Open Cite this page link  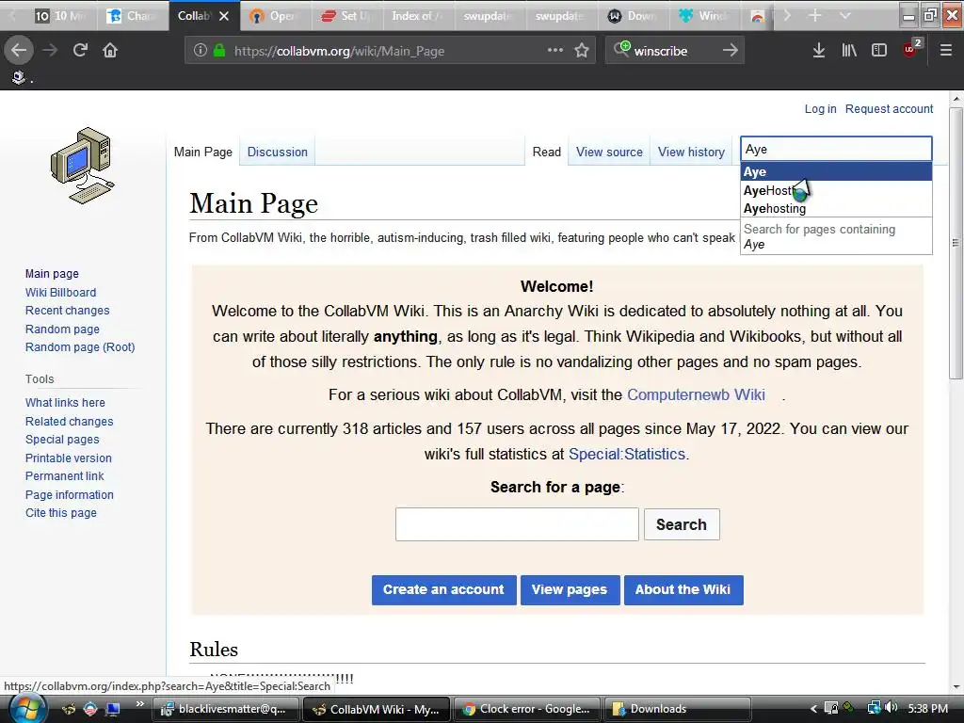61,513
